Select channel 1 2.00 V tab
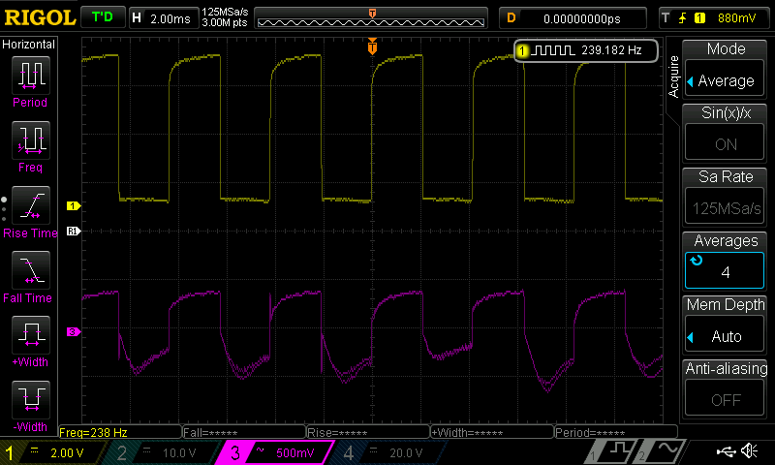 click(x=52, y=452)
